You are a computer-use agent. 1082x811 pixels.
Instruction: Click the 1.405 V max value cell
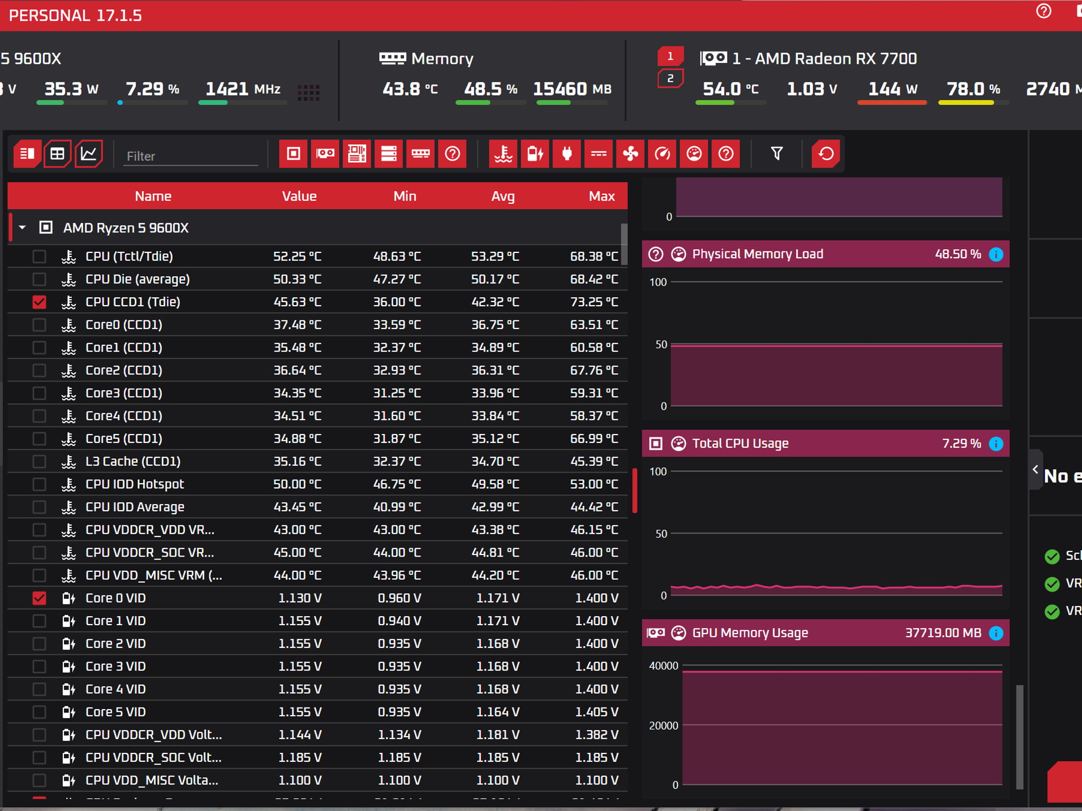pos(596,712)
